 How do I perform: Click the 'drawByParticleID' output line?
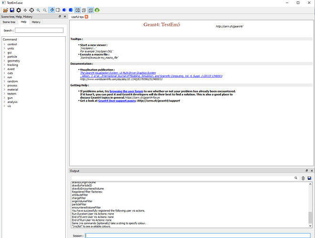click(x=82, y=186)
